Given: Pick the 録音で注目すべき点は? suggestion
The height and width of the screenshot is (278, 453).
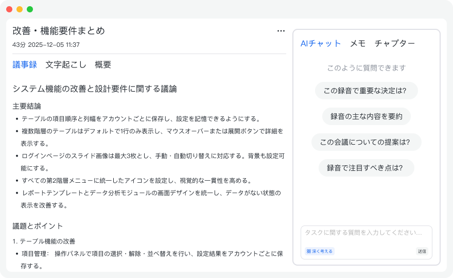Looking at the screenshot, I should point(367,168).
